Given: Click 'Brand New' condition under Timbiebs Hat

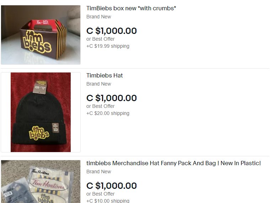Looking at the screenshot, I should [x=99, y=84].
